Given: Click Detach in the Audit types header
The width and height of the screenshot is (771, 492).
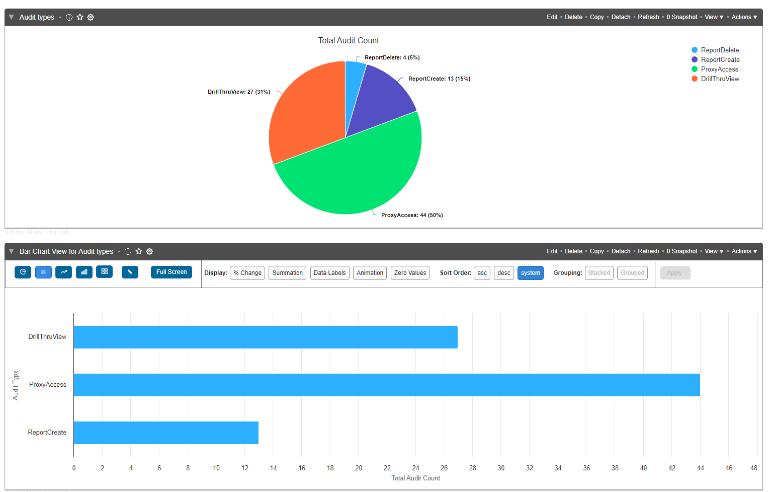Looking at the screenshot, I should [x=621, y=17].
